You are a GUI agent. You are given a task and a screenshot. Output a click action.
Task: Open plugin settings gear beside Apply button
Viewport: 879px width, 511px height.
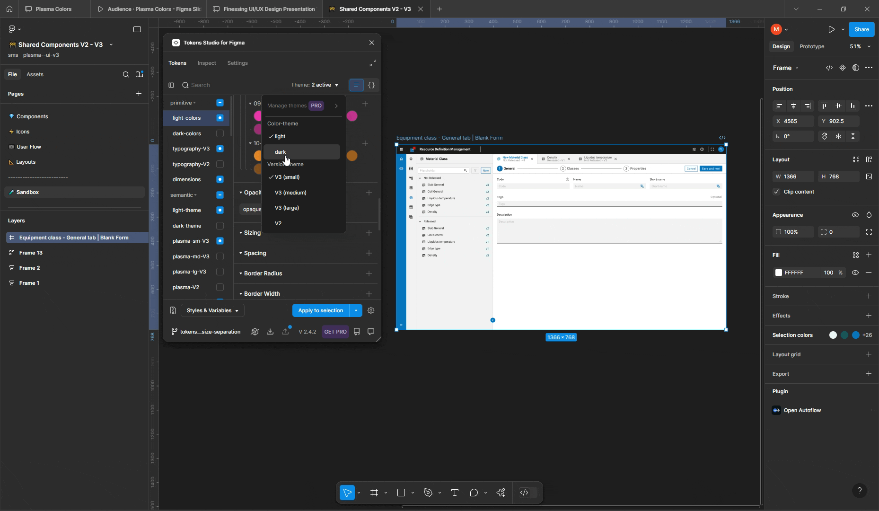point(371,310)
